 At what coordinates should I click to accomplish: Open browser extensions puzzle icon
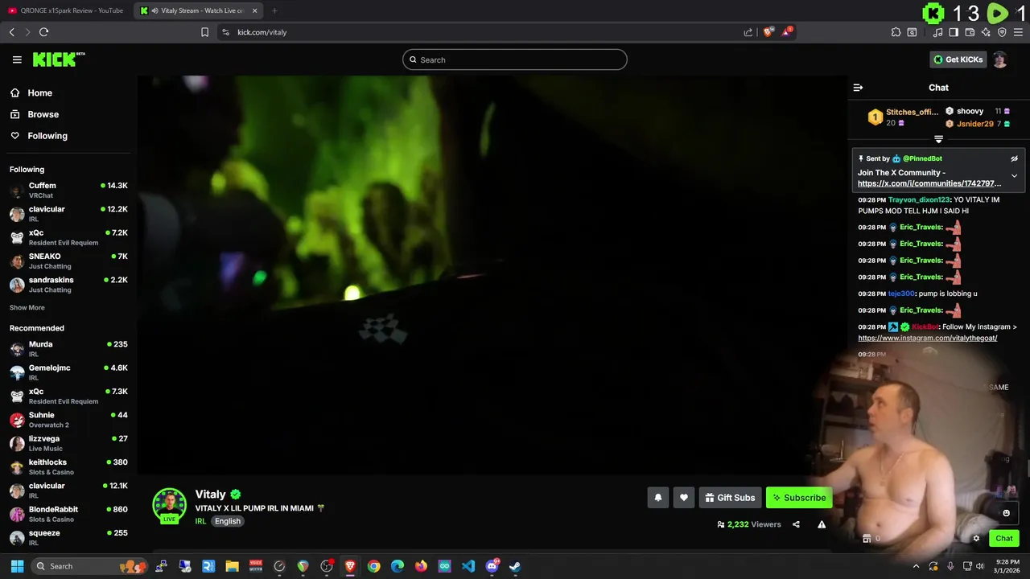click(x=896, y=32)
